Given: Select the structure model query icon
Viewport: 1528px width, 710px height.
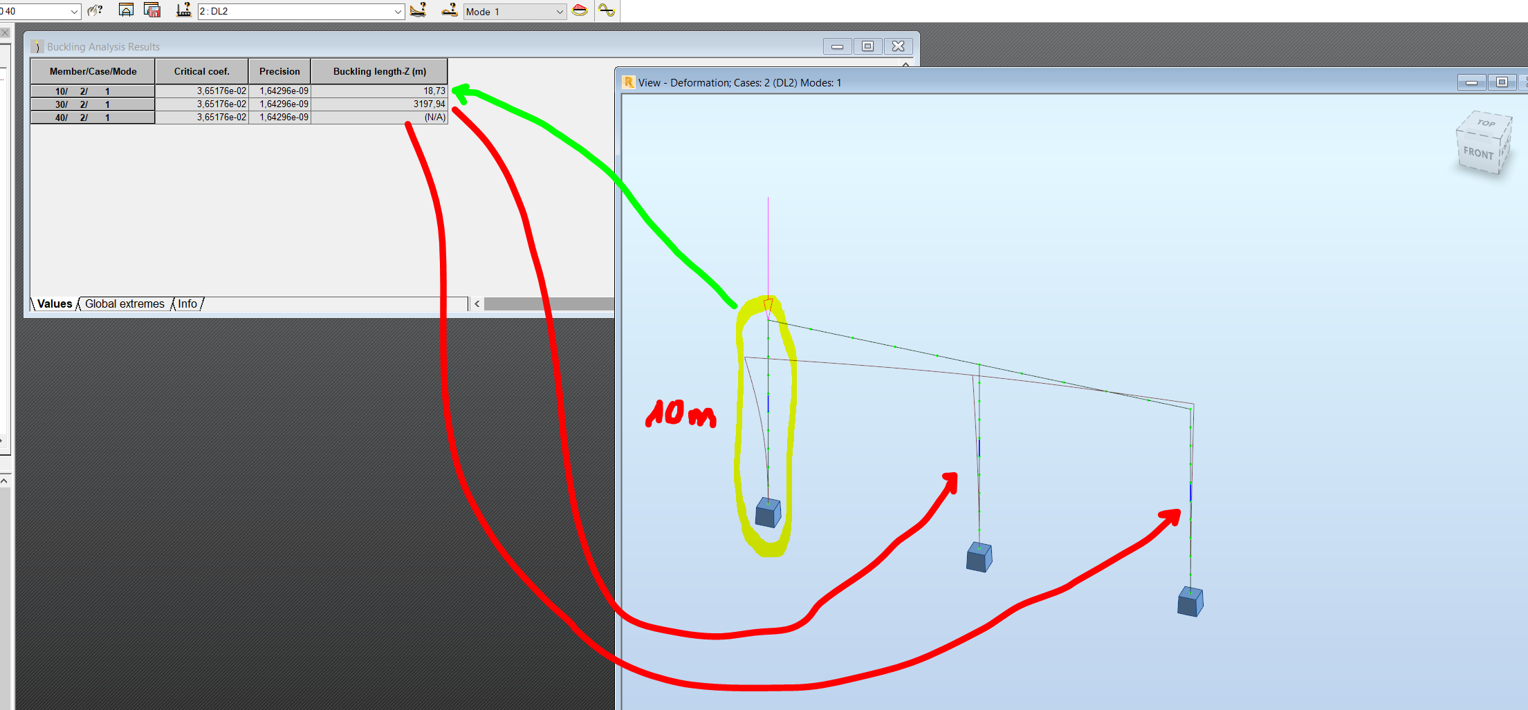Looking at the screenshot, I should [x=183, y=10].
